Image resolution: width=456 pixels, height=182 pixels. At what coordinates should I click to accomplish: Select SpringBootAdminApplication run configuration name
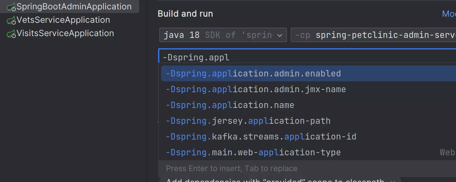[74, 7]
